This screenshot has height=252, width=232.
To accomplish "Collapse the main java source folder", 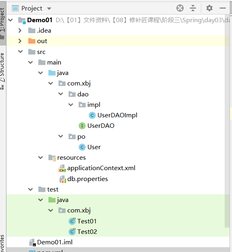I will pos(41,73).
